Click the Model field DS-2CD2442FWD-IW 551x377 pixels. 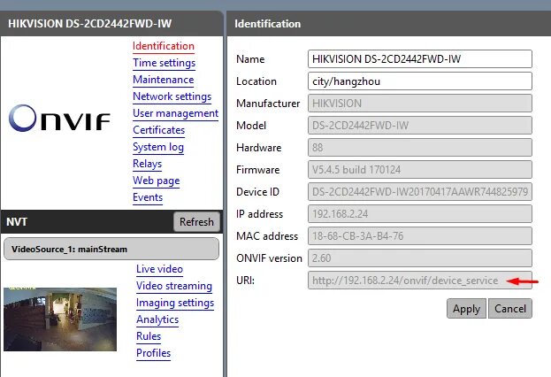pyautogui.click(x=420, y=126)
